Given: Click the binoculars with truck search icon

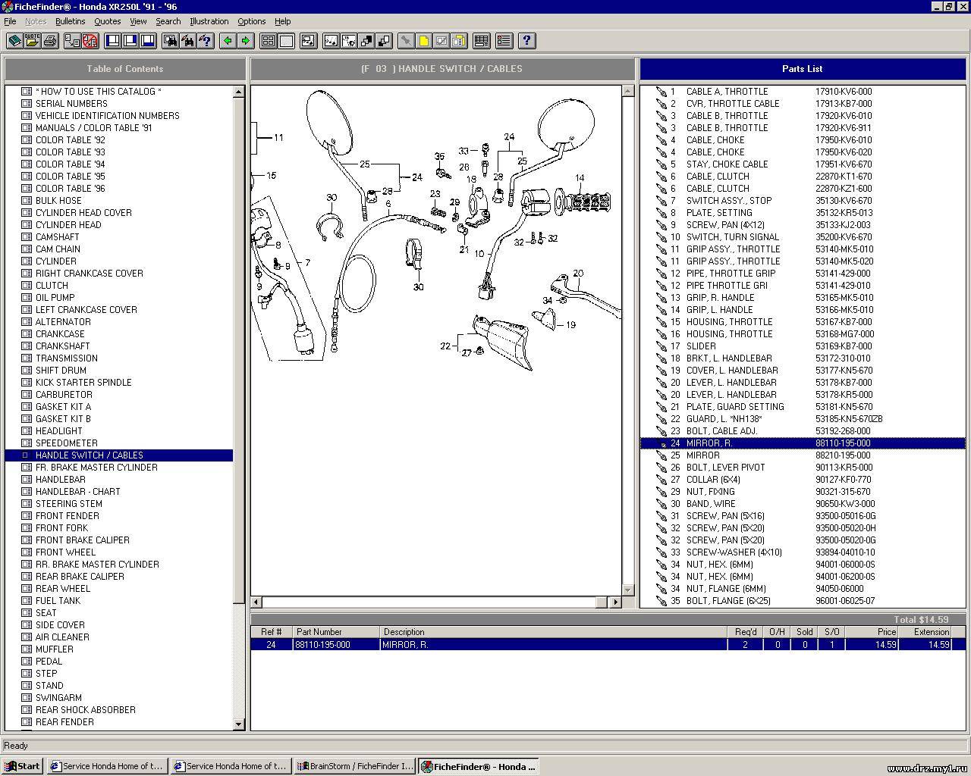Looking at the screenshot, I should coord(170,41).
